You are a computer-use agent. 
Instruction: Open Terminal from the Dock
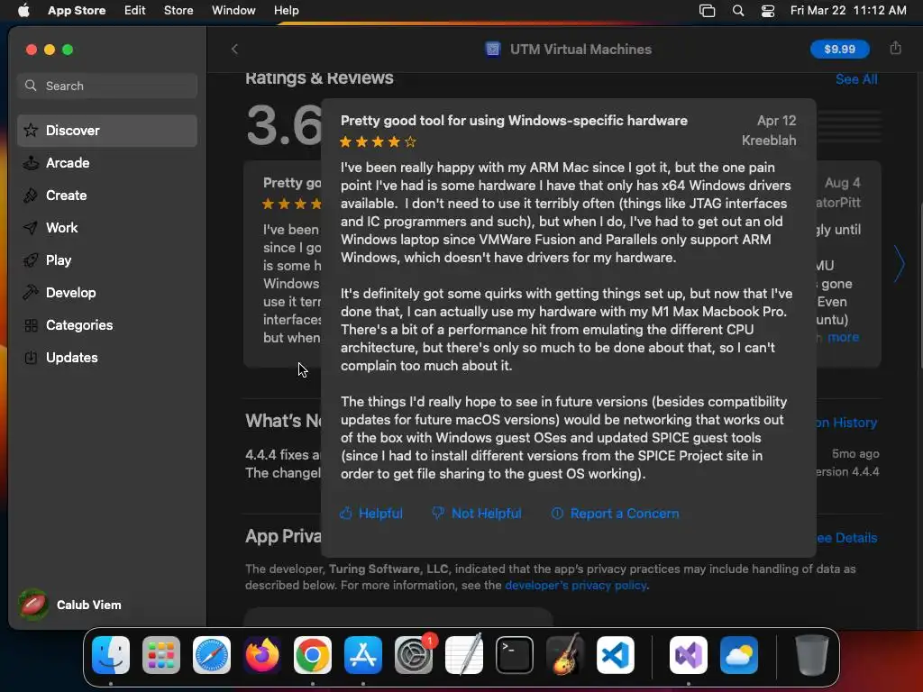click(515, 655)
